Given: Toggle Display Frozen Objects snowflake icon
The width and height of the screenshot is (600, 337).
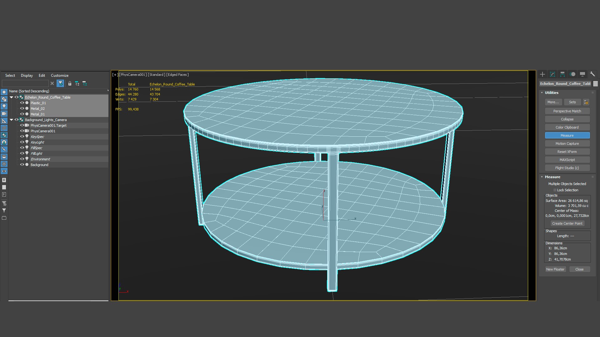Looking at the screenshot, I should point(4,164).
